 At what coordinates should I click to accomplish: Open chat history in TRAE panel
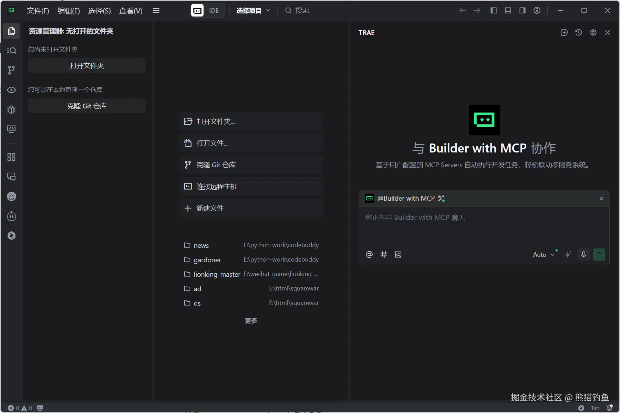pyautogui.click(x=579, y=32)
